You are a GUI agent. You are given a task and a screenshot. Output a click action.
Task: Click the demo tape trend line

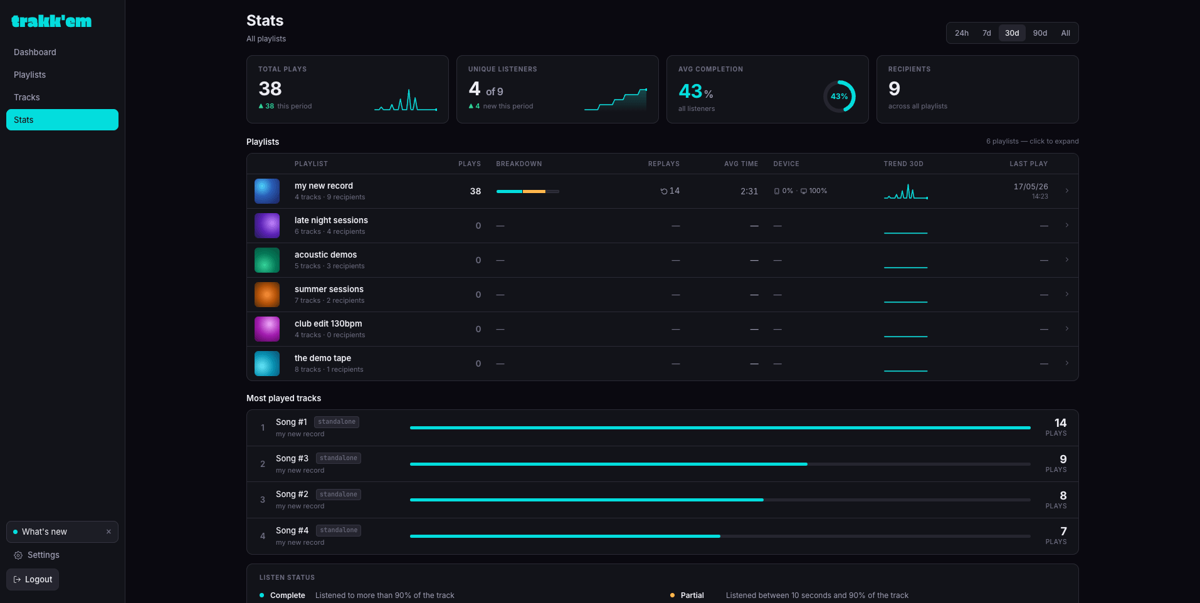[x=906, y=370]
